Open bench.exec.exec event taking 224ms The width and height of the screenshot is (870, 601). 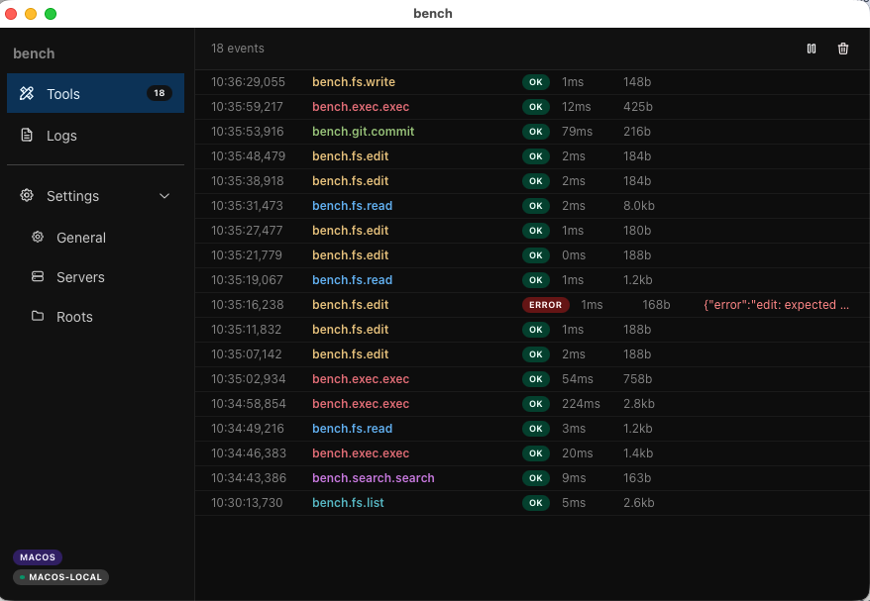pos(532,404)
